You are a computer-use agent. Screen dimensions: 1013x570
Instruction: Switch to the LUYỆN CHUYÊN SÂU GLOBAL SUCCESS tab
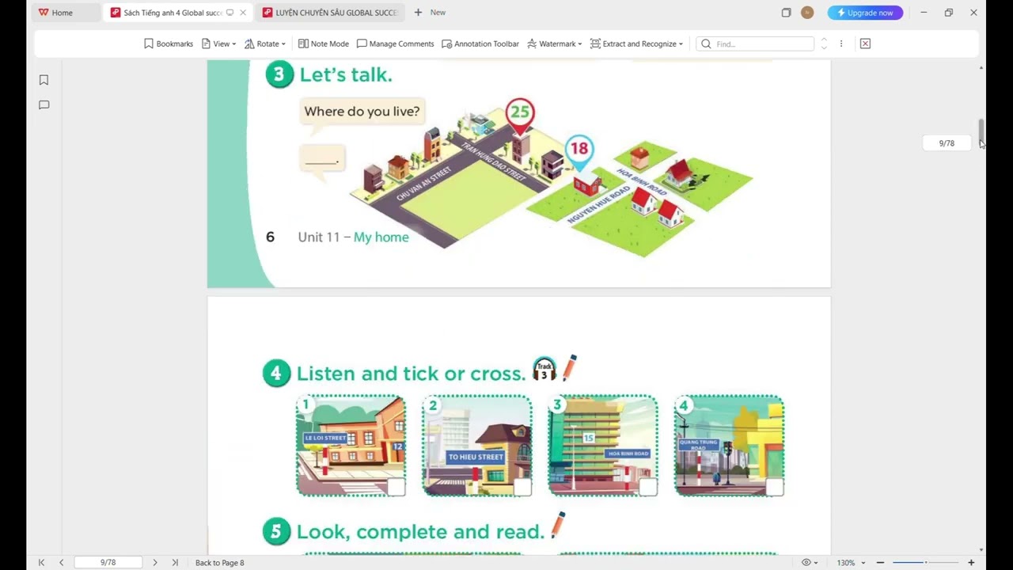(336, 13)
